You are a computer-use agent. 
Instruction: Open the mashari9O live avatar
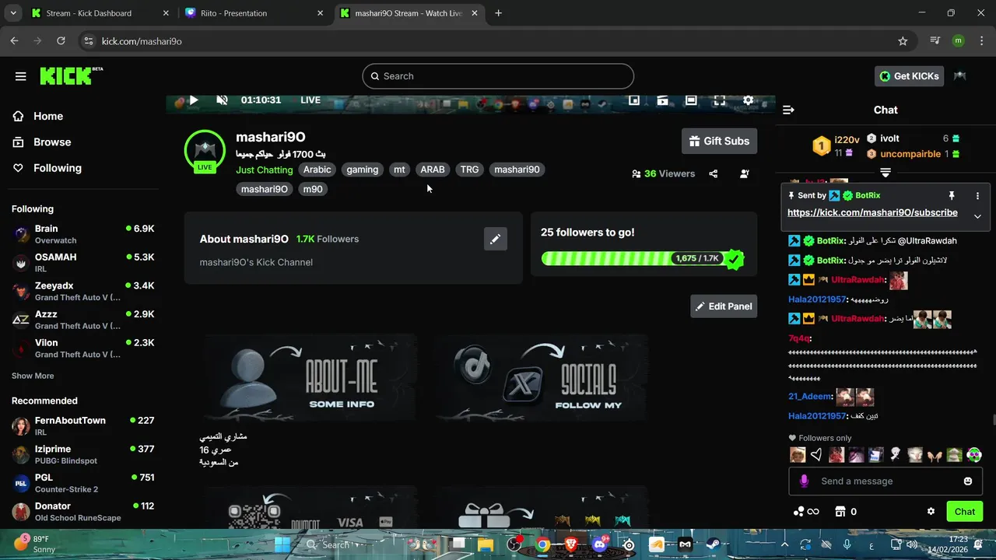point(205,150)
